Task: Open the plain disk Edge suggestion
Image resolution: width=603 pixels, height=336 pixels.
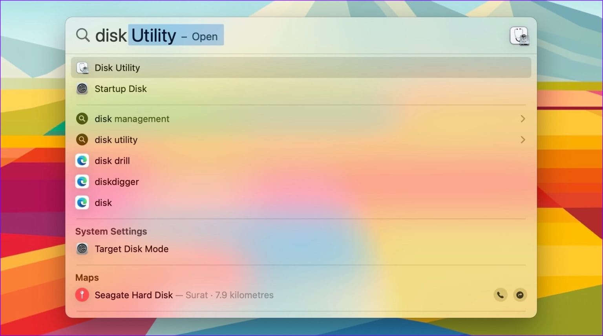Action: point(301,203)
